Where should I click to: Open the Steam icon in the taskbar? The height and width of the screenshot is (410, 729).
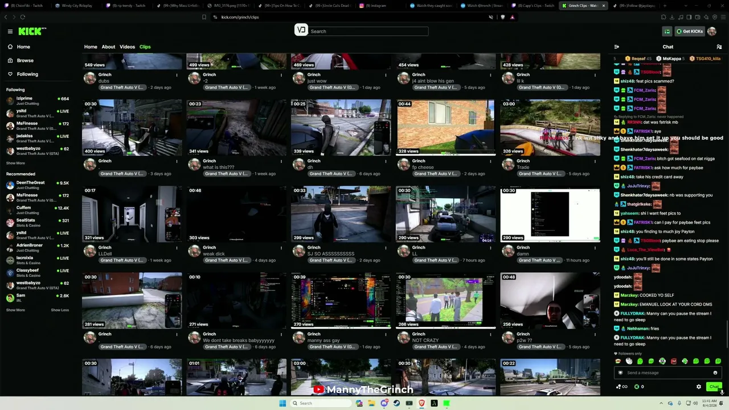396,403
